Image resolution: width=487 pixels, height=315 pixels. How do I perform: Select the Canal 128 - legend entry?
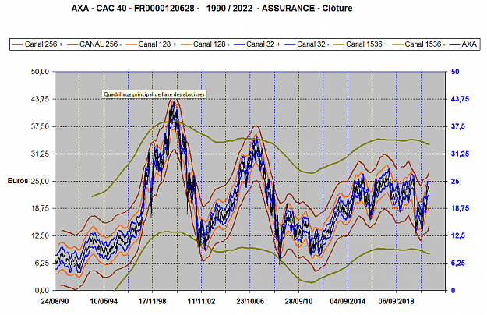coord(205,44)
